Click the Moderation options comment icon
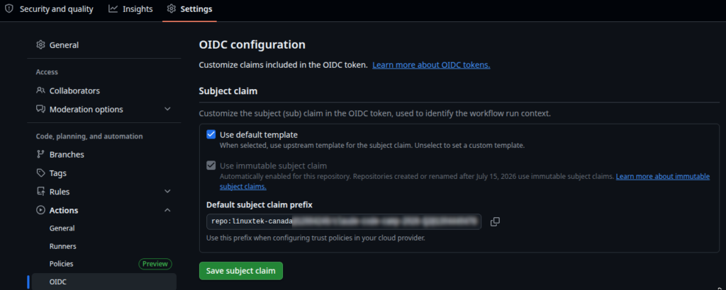Screen dimensions: 726x290 [40, 110]
